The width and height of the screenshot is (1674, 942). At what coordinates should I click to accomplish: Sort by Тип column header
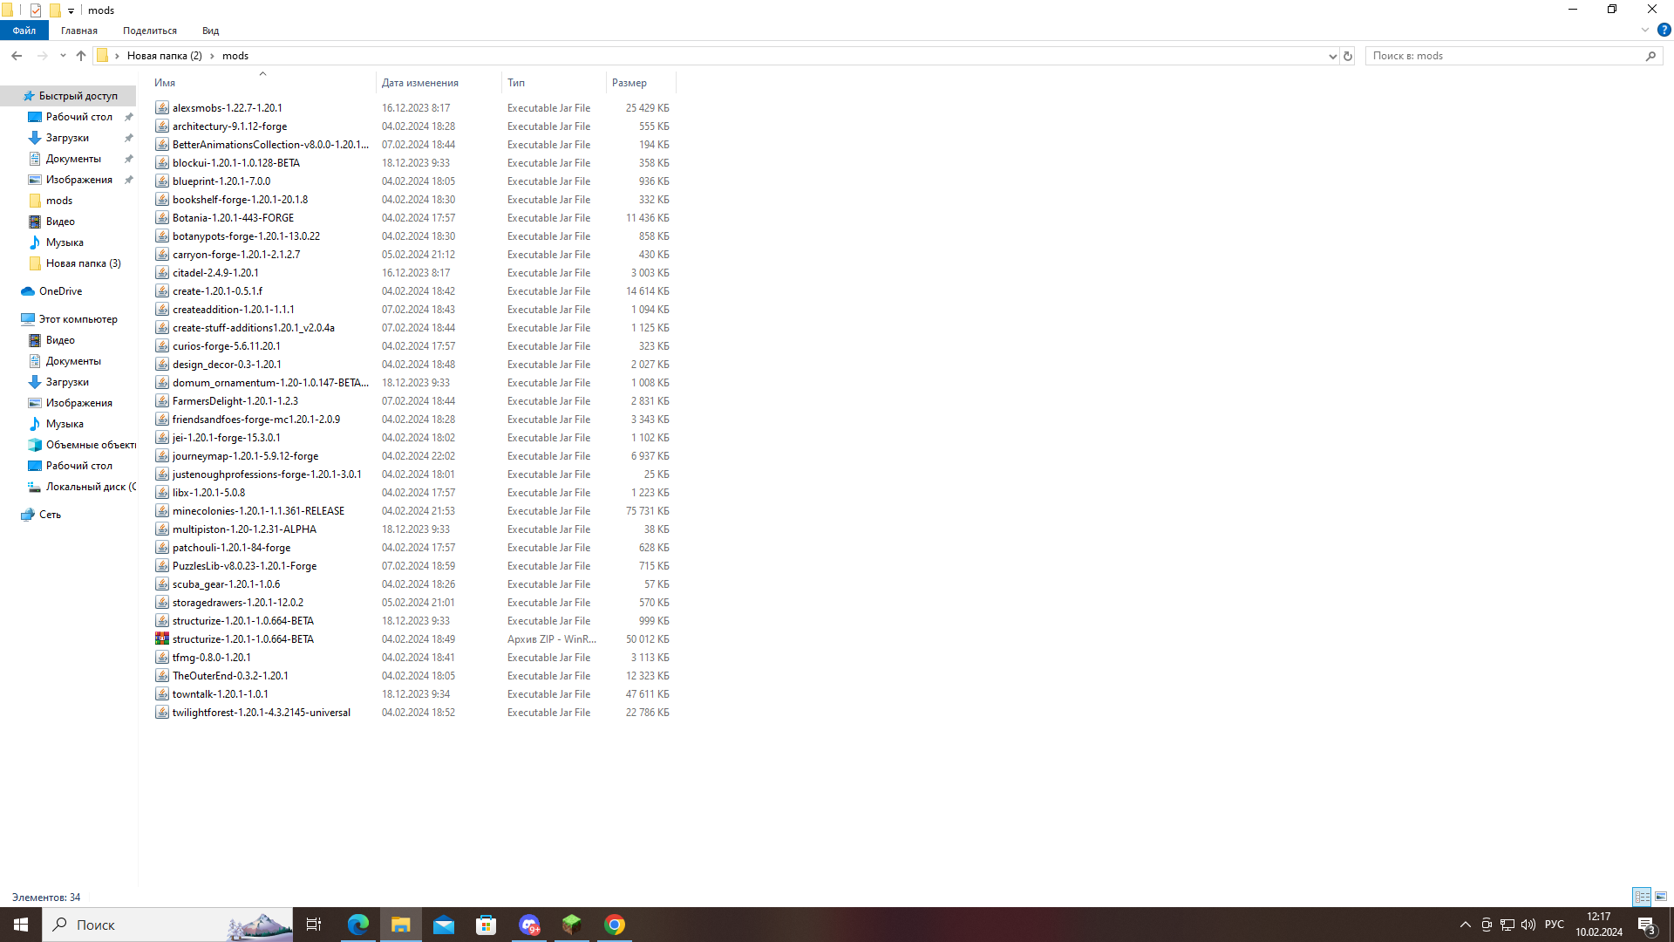click(554, 83)
